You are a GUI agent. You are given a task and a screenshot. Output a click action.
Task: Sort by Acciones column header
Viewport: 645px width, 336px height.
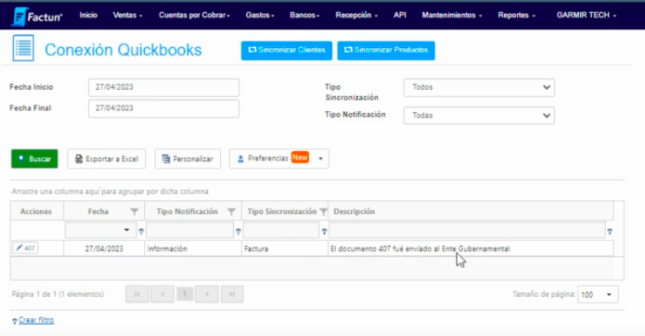point(36,212)
